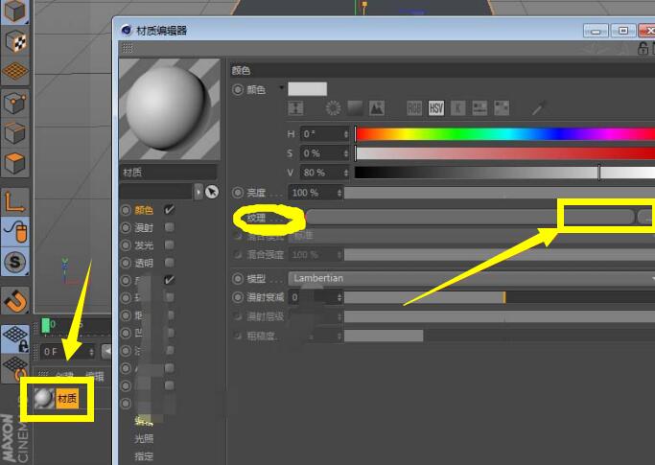
Task: Switch to polygons mode cube icon
Action: coord(15,163)
